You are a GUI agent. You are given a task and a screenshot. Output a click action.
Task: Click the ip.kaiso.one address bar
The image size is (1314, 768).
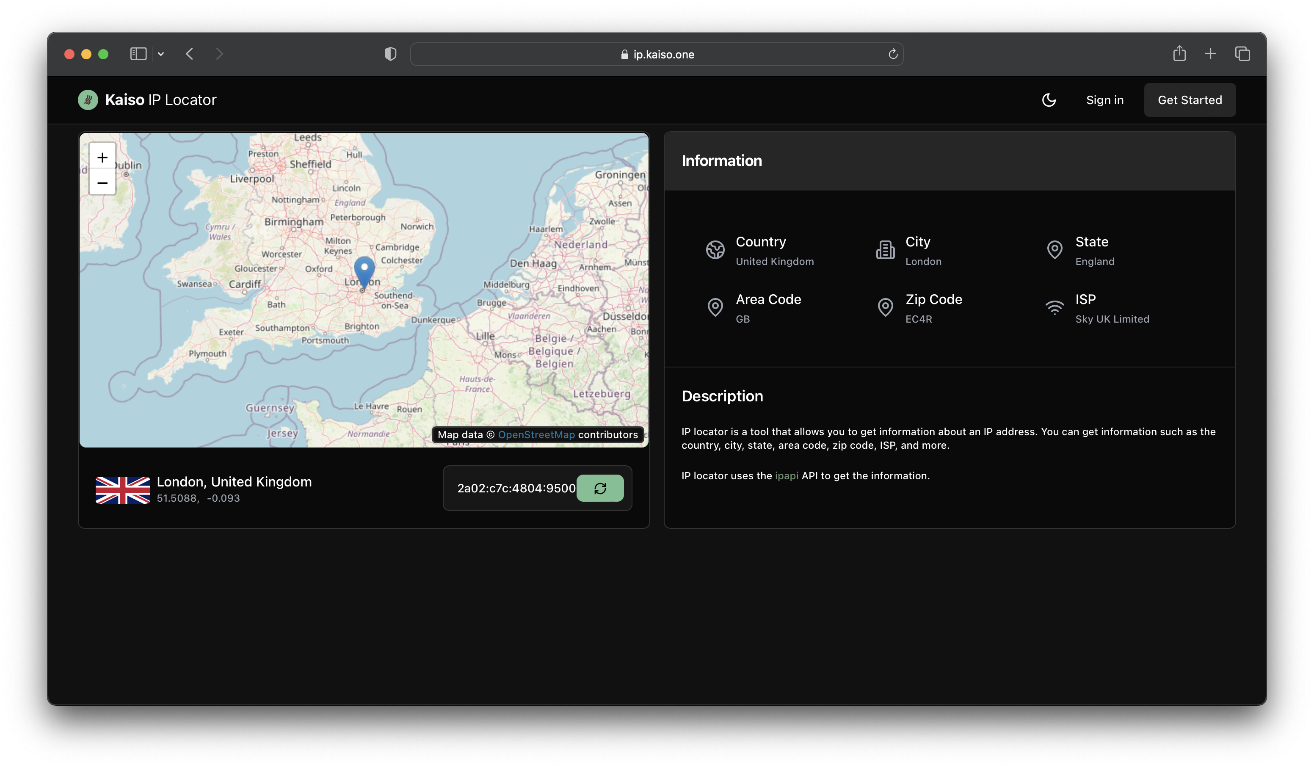pos(657,54)
